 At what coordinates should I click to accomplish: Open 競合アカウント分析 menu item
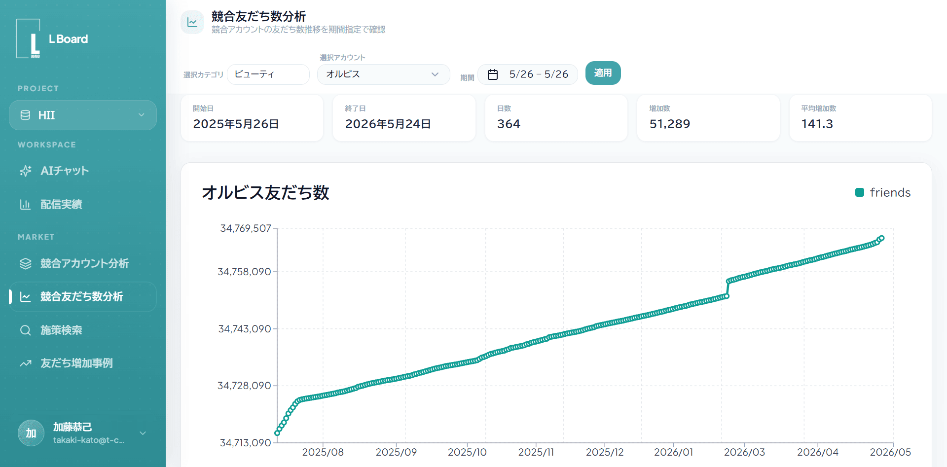[x=83, y=263]
